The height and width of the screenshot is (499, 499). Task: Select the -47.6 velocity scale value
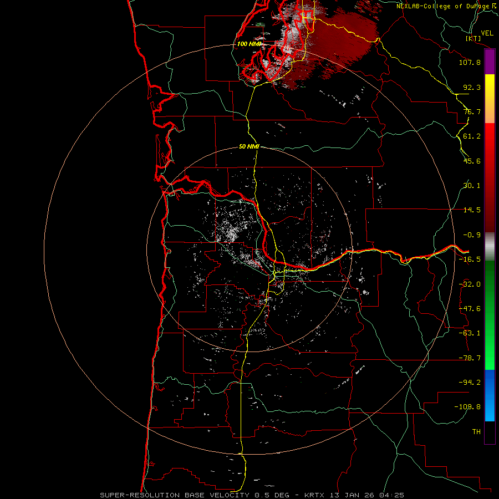(x=470, y=309)
